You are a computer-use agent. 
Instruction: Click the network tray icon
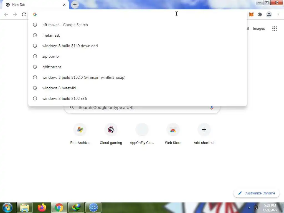click(x=256, y=207)
